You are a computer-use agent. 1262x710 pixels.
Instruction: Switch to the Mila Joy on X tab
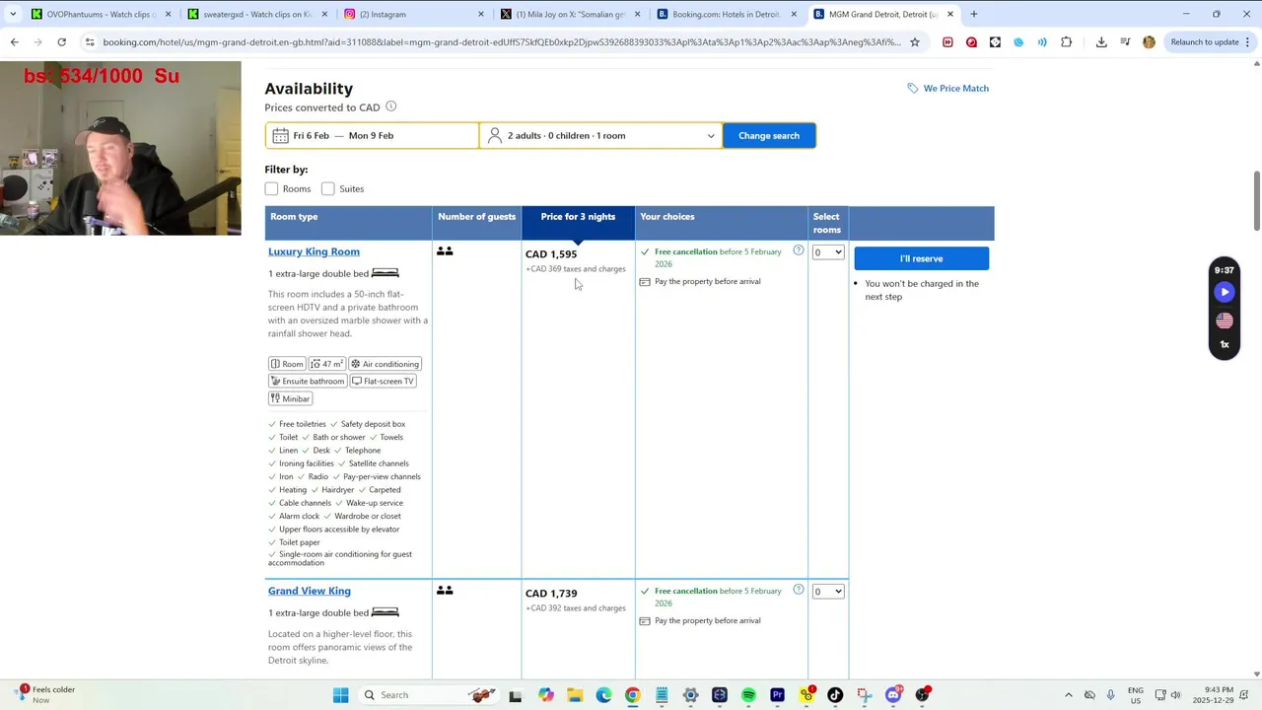(x=570, y=14)
